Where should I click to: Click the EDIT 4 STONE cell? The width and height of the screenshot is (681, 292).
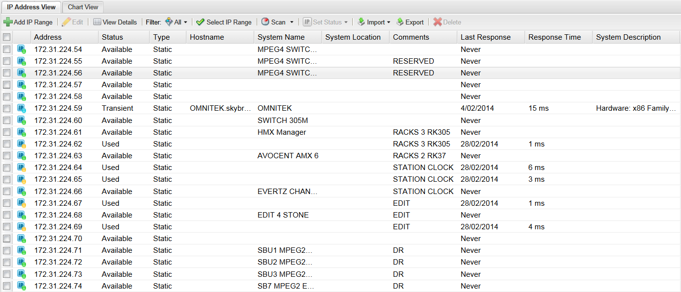283,215
